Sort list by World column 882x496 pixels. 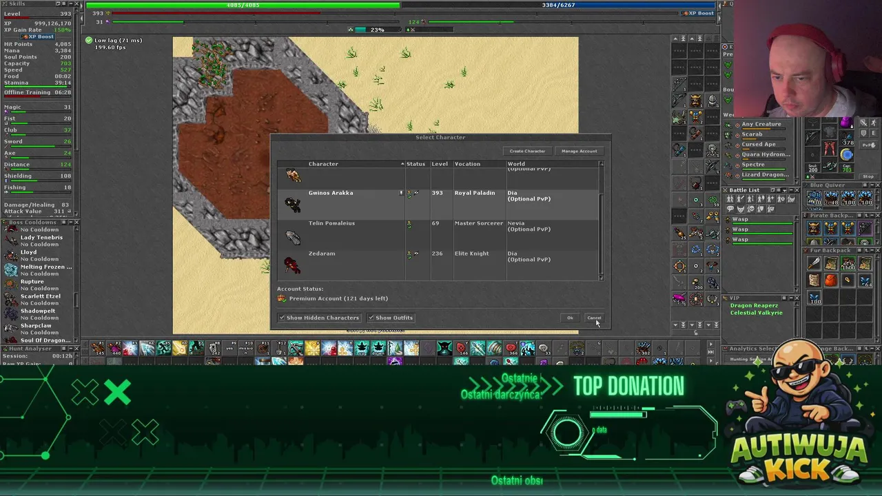click(551, 164)
